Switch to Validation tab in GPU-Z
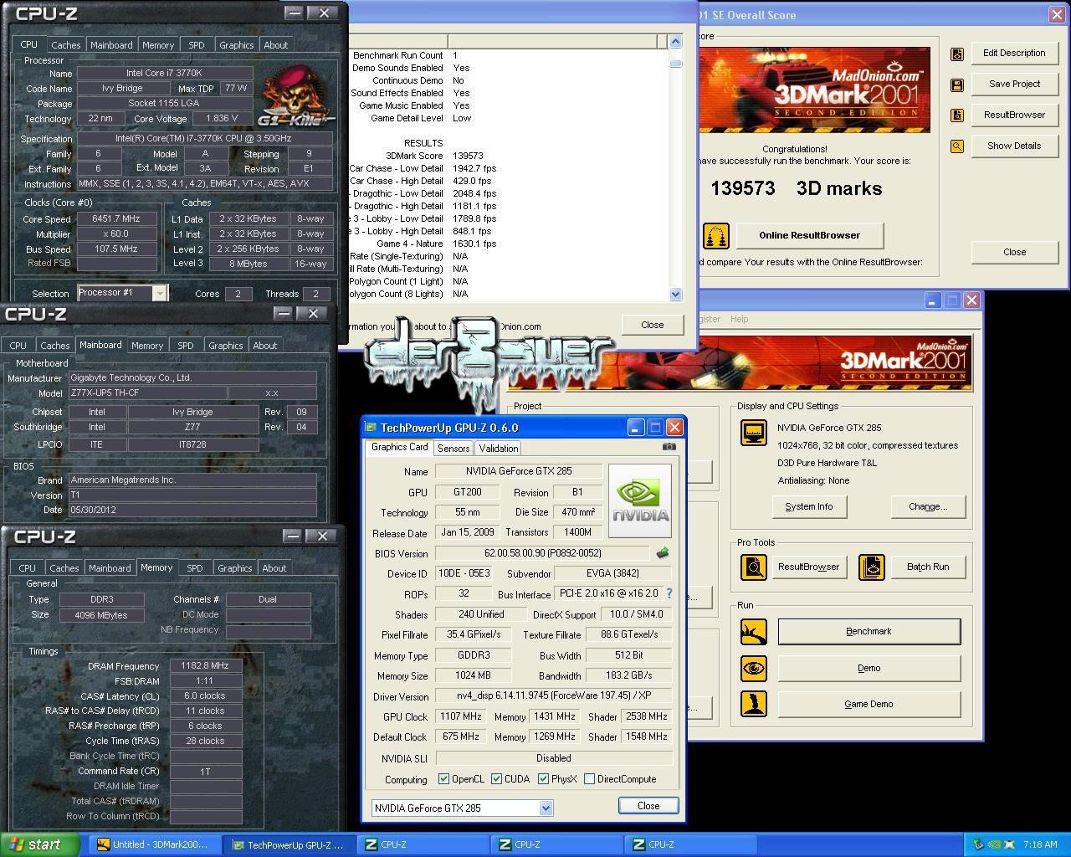This screenshot has height=857, width=1071. 499,449
